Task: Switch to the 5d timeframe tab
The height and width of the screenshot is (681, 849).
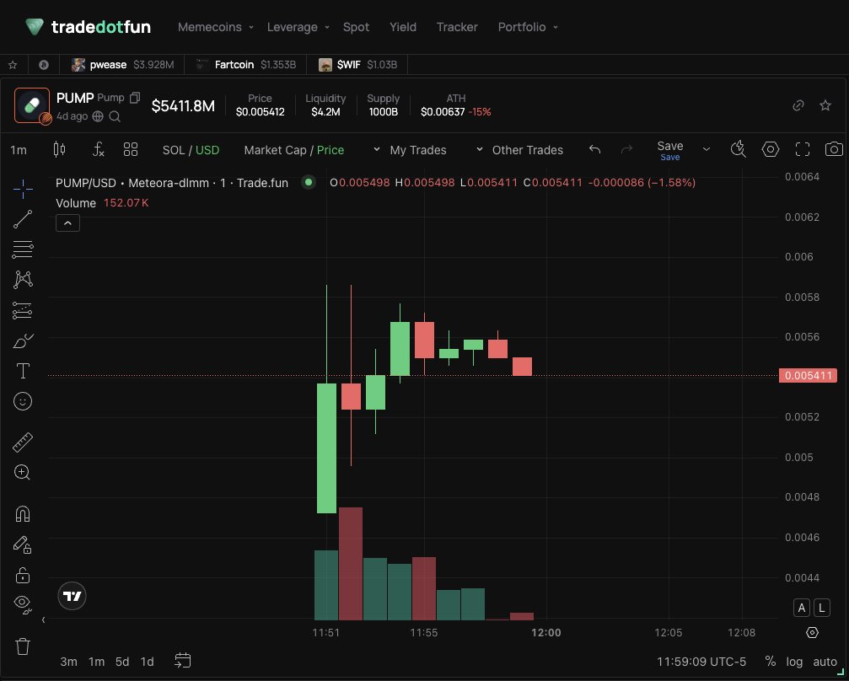Action: click(121, 662)
